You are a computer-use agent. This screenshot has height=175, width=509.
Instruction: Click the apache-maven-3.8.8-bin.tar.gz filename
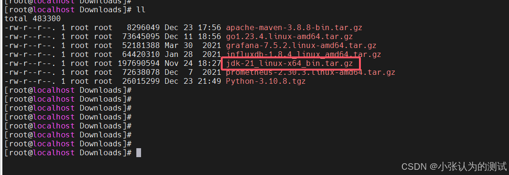[294, 27]
